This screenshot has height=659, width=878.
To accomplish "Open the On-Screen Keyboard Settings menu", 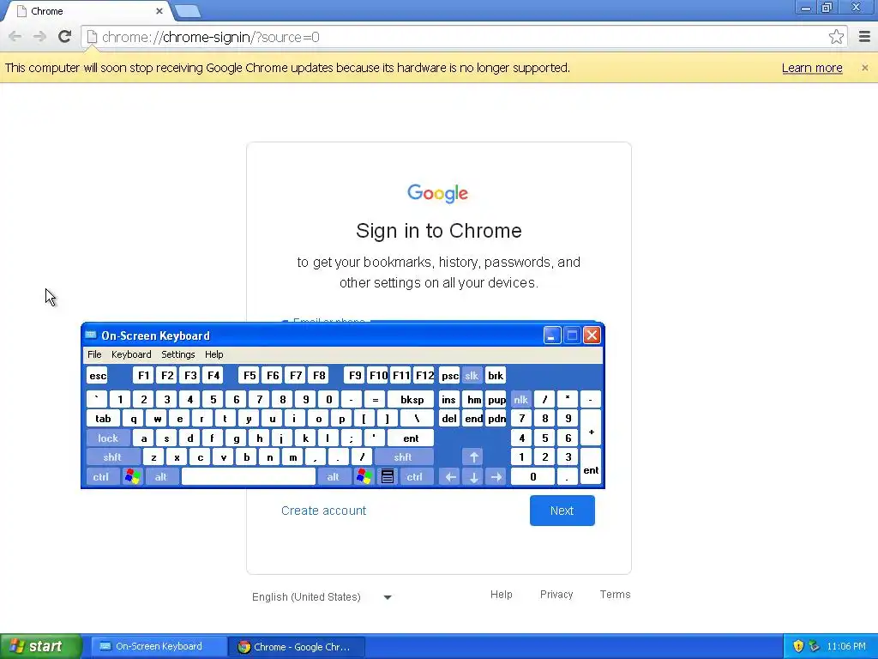I will (x=178, y=354).
